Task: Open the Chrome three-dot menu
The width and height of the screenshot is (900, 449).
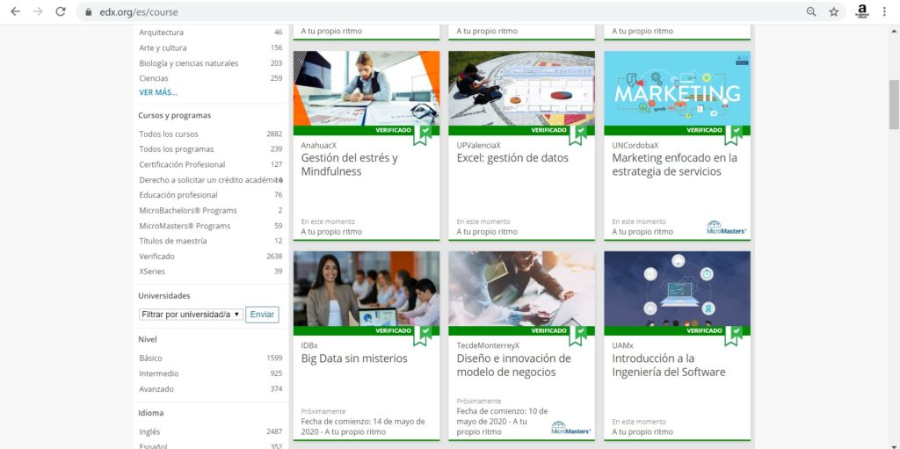Action: point(884,11)
